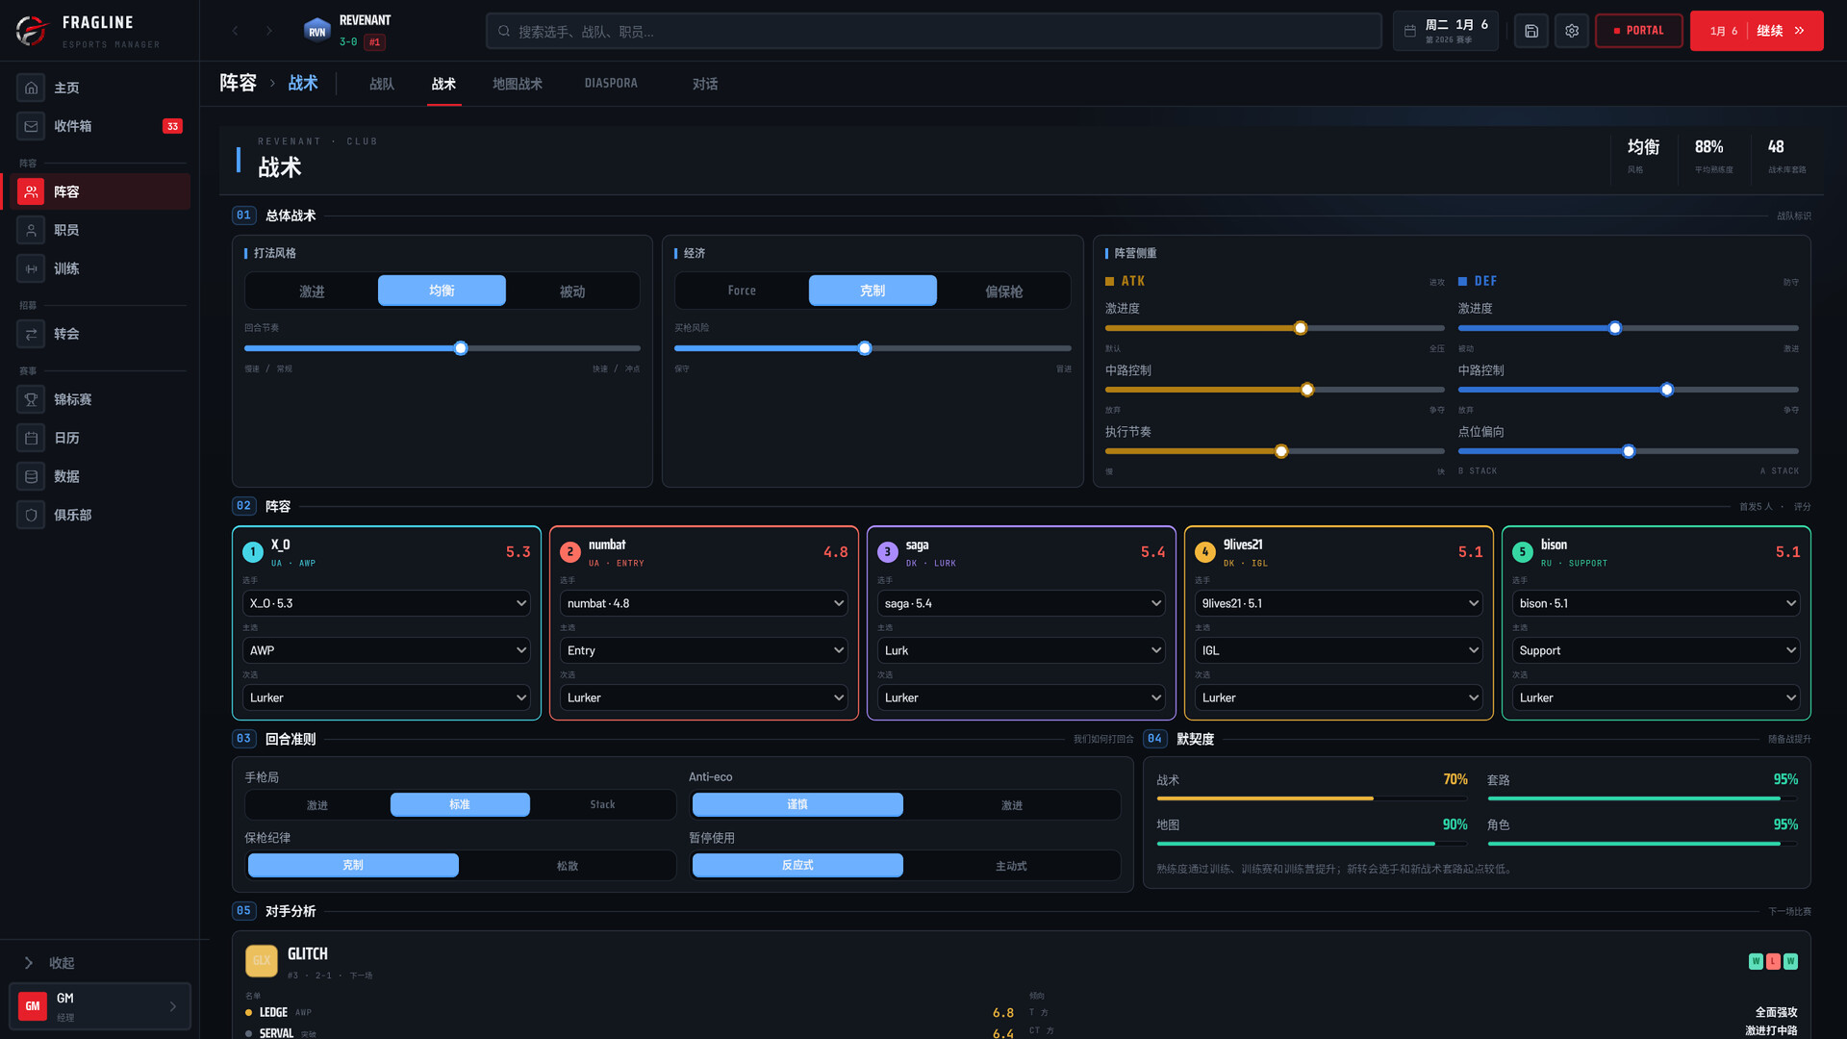Screen dimensions: 1847x1039
Task: Adjust the 买枪风险 buy risk slider
Action: 865,348
